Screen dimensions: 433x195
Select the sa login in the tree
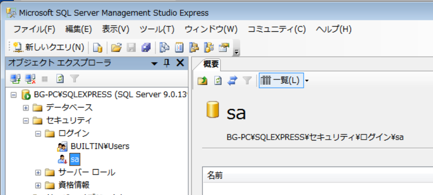click(75, 159)
